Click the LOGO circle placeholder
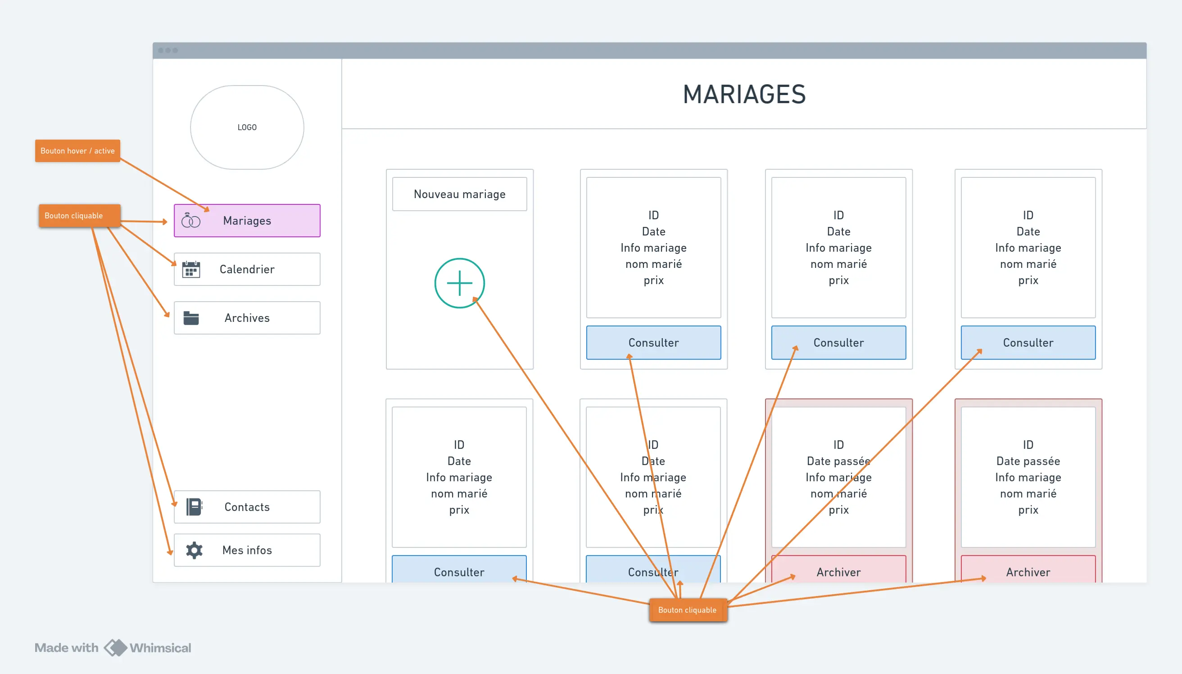Screen dimensions: 1182x674 [x=247, y=127]
